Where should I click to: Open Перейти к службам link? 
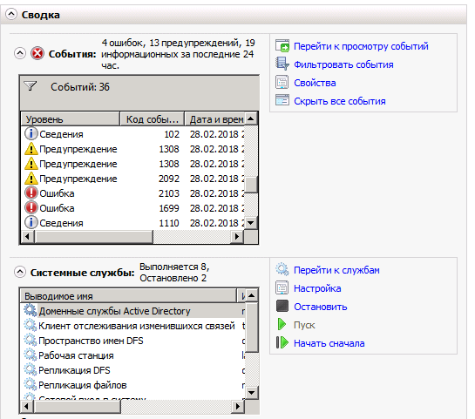[336, 270]
